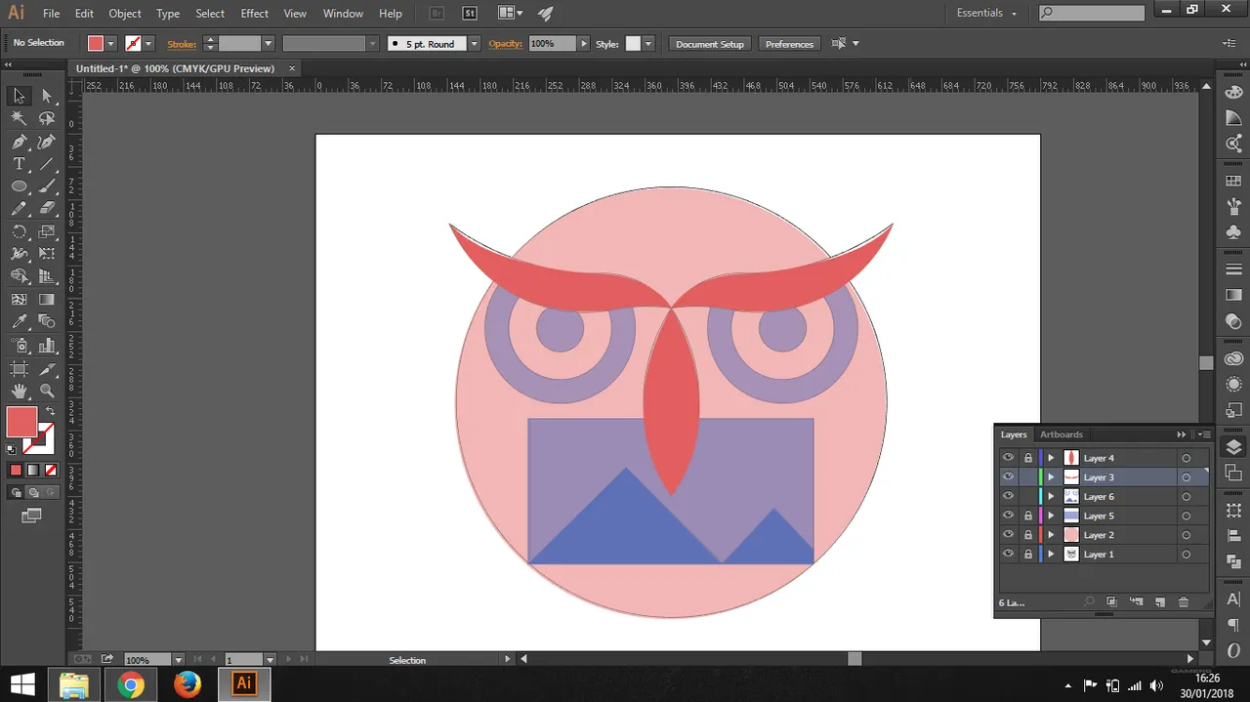Image resolution: width=1250 pixels, height=702 pixels.
Task: Swap fill and stroke colors
Action: [50, 411]
